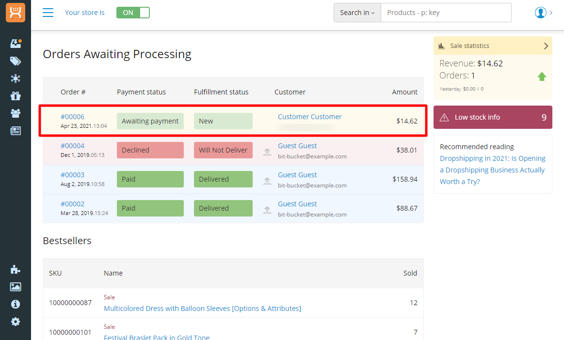Open order #00006 link
The image size is (564, 340).
[x=72, y=117]
